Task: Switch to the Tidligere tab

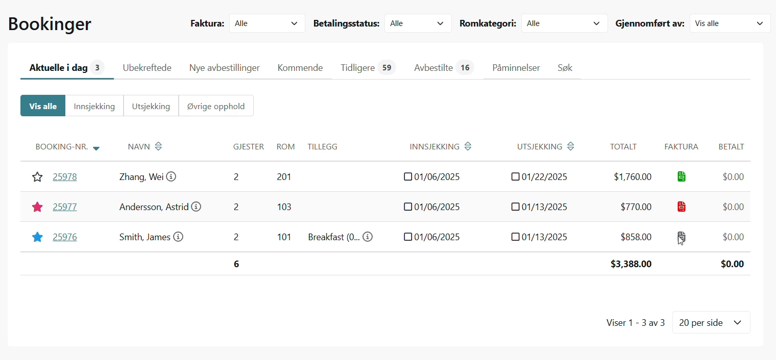Action: click(358, 68)
